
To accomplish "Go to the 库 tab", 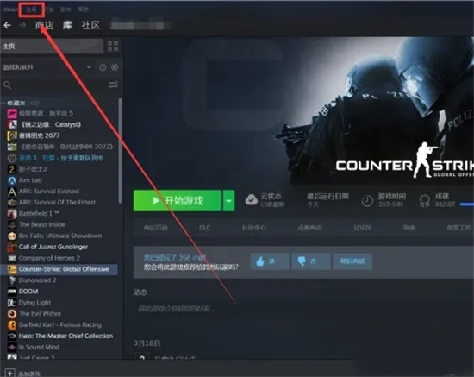I will pyautogui.click(x=67, y=25).
